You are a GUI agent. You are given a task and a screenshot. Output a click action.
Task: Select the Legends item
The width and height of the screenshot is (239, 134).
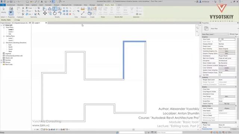[8, 54]
